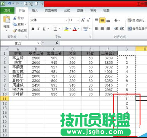Click header cell 工资合计
Viewport: 147px width, 138px height.
[x=109, y=53]
